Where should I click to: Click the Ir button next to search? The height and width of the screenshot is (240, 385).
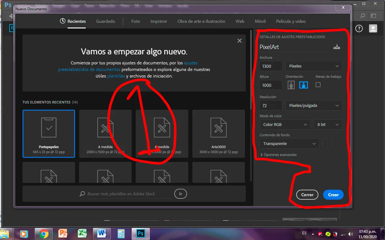click(x=180, y=194)
